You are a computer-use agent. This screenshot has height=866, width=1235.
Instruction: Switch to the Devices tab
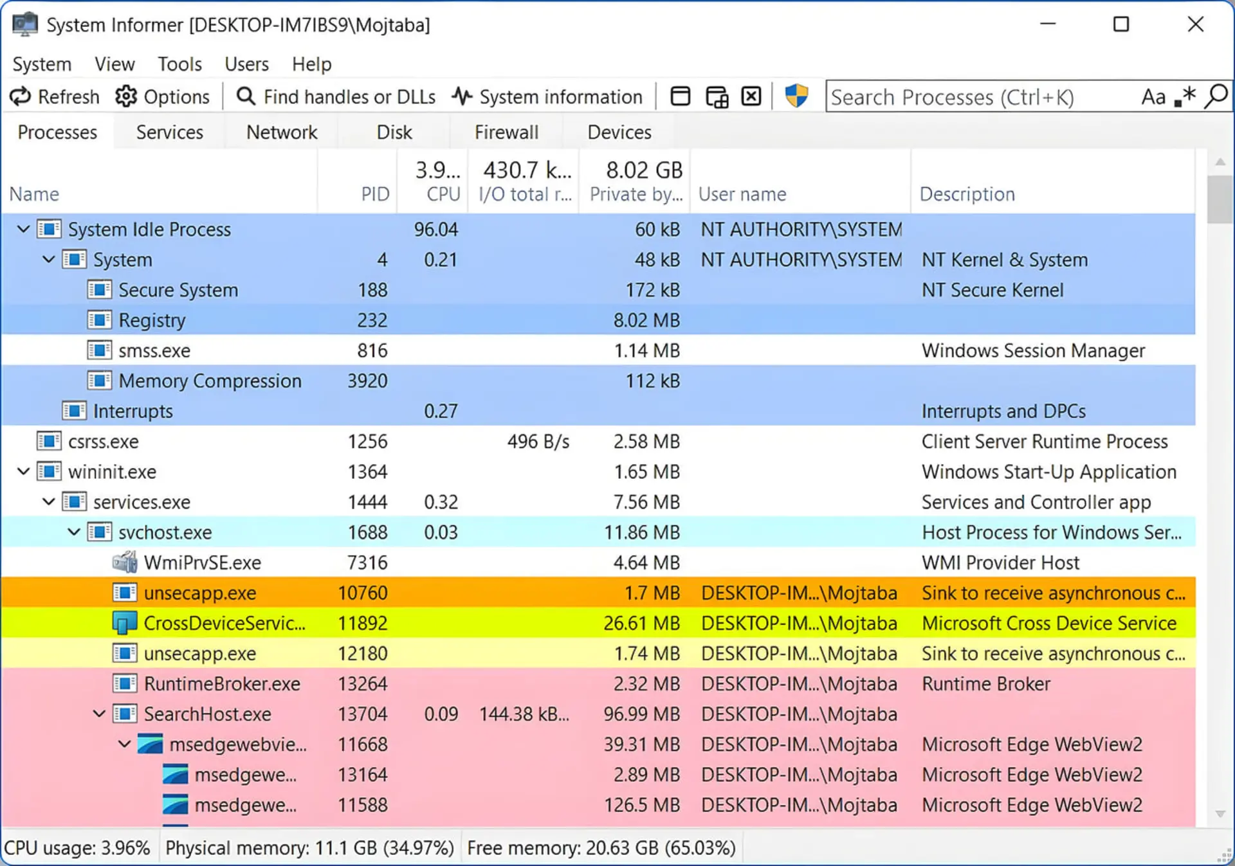pyautogui.click(x=619, y=132)
